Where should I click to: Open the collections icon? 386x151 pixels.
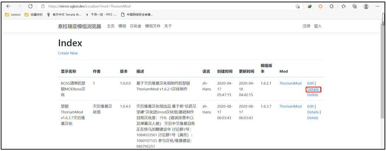pos(355,6)
